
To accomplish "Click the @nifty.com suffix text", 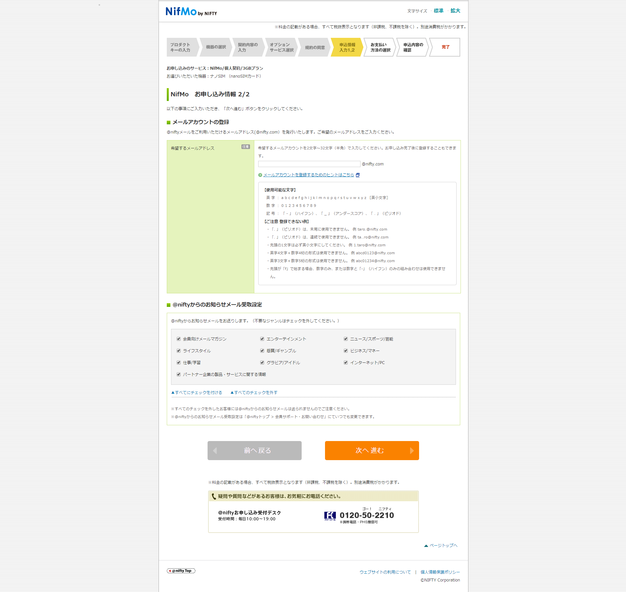I will coord(373,164).
